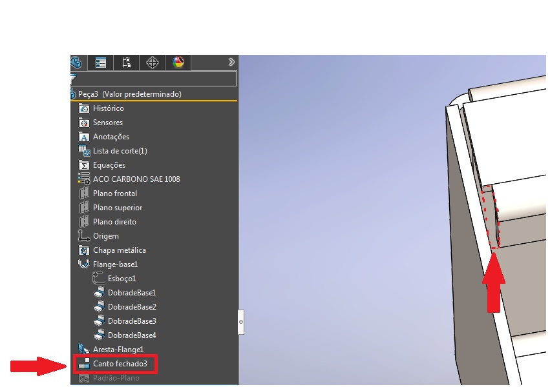Open the DimXpertManager crosshair tab

click(x=153, y=63)
